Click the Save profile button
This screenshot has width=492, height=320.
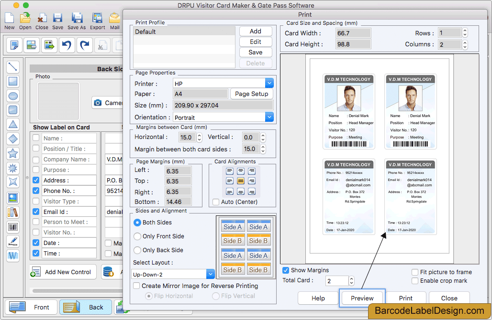point(256,52)
